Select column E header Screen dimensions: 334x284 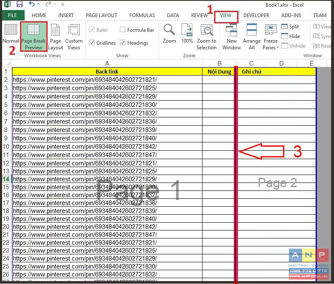click(311, 63)
